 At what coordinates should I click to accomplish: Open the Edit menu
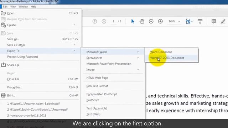5,7
